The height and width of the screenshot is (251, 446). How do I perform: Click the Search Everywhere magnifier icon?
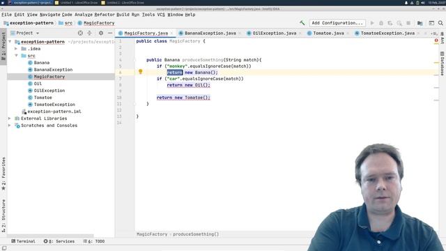click(x=440, y=23)
